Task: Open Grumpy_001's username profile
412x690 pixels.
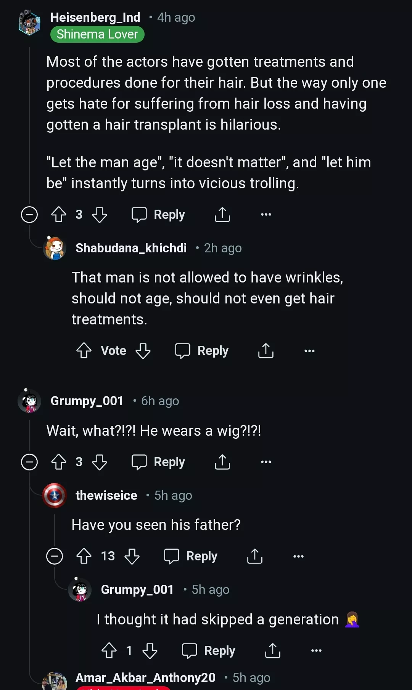Action: tap(87, 401)
